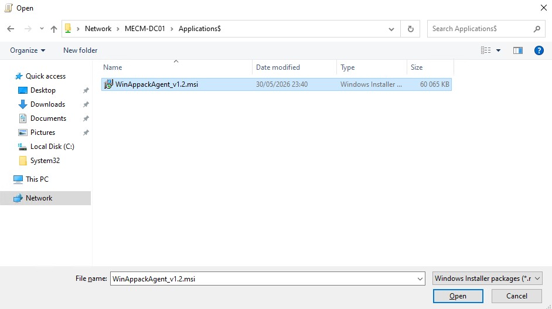Click the network location icon in address bar
The image size is (552, 309).
68,29
